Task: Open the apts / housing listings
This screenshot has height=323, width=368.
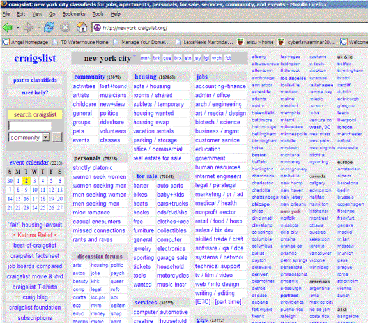Action: coord(152,86)
